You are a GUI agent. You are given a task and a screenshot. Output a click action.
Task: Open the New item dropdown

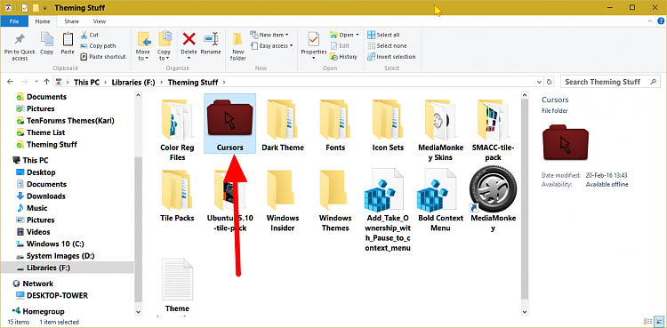(269, 35)
